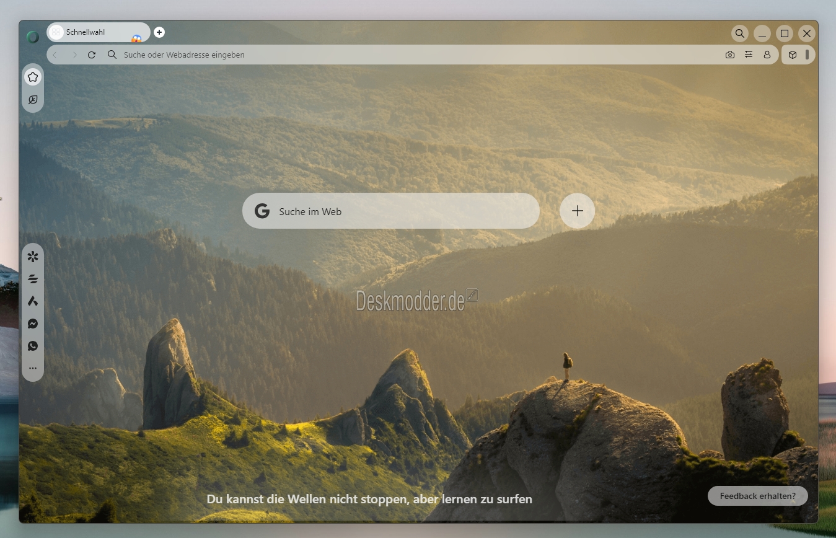This screenshot has height=538, width=836.
Task: Take a snapshot with the camera icon
Action: 730,55
